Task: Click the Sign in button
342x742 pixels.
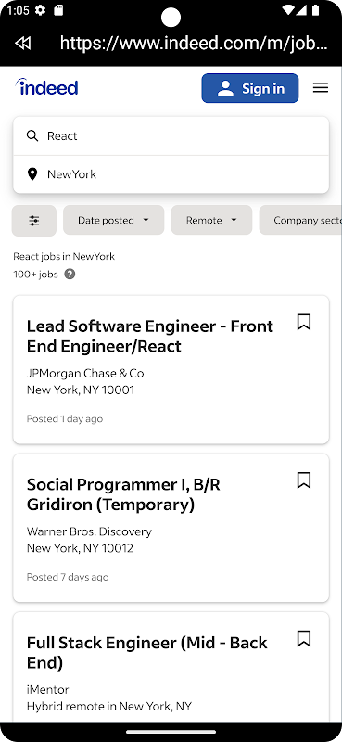Action: coord(249,88)
